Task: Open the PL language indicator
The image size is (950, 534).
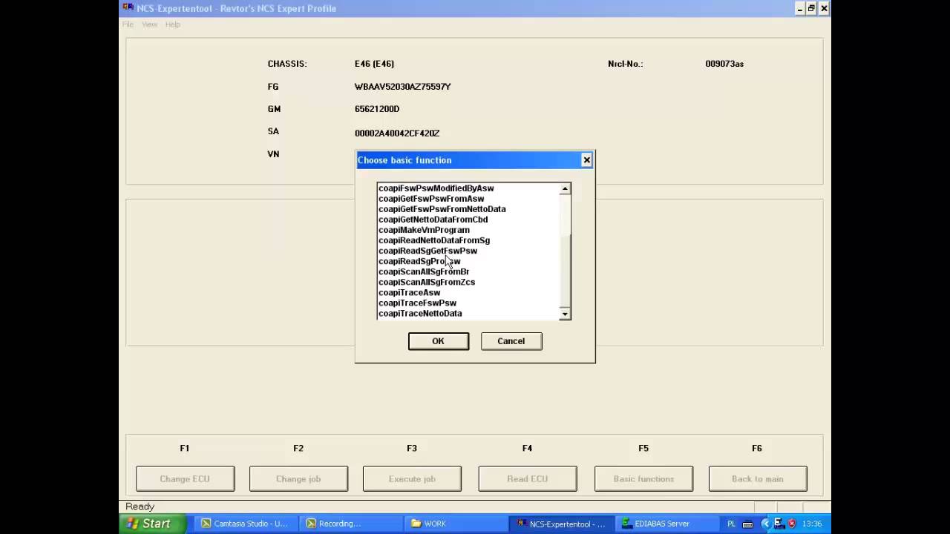Action: pyautogui.click(x=731, y=524)
